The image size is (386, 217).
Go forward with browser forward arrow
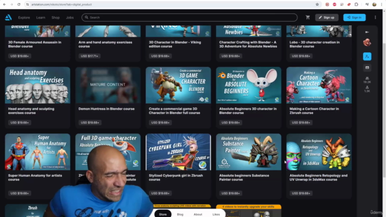pyautogui.click(x=11, y=4)
